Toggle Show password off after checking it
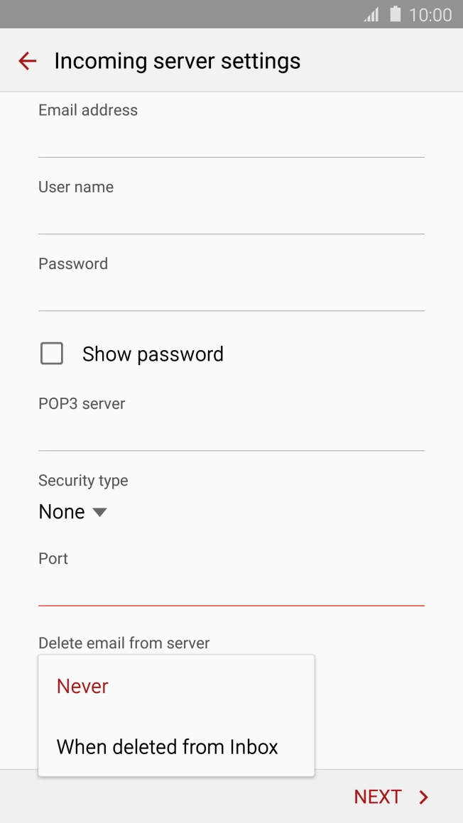 (51, 353)
